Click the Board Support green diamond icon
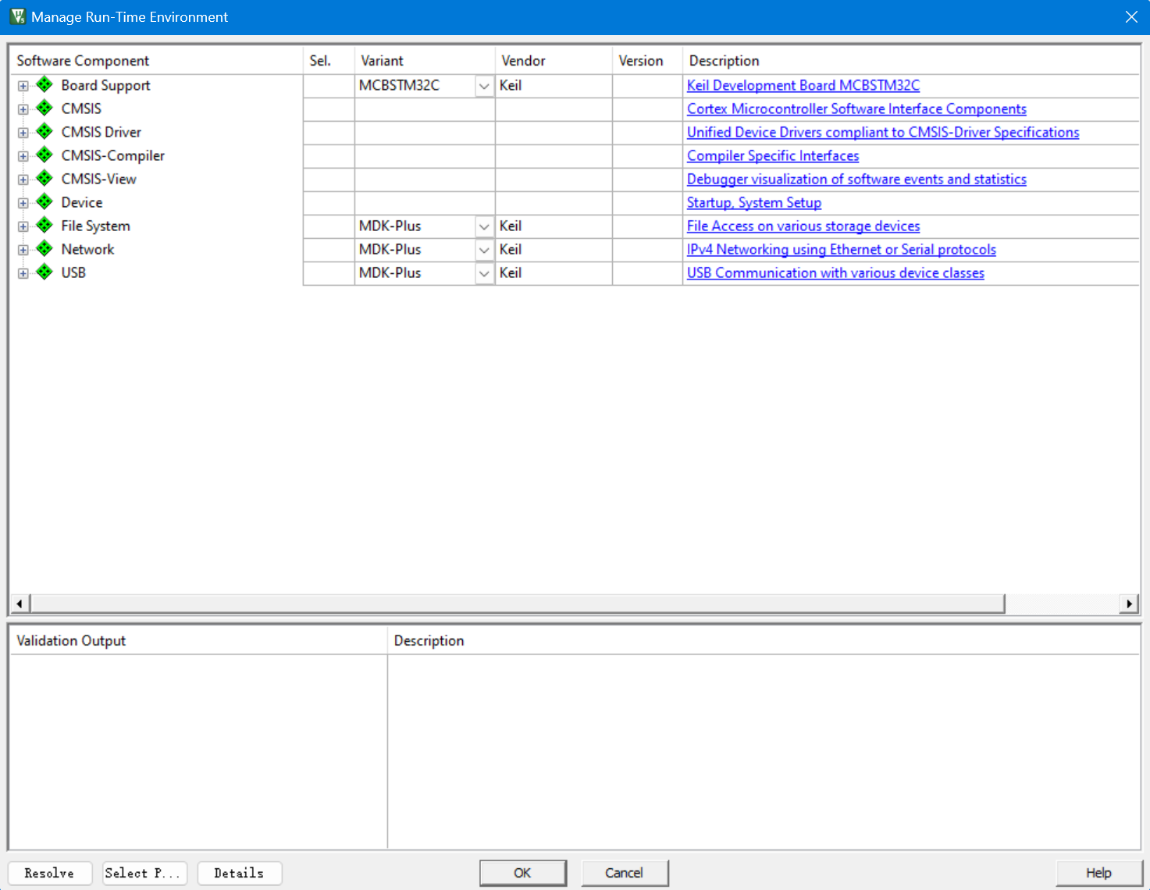1150x890 pixels. [45, 84]
